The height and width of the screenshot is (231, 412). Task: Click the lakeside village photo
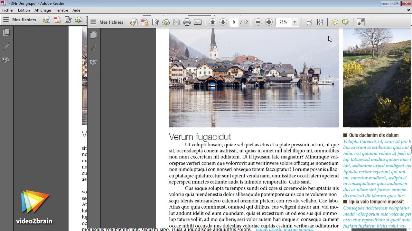[254, 78]
